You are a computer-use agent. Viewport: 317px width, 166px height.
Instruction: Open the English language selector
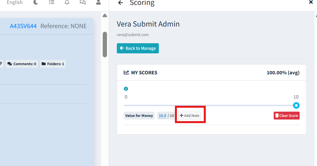(x=15, y=3)
